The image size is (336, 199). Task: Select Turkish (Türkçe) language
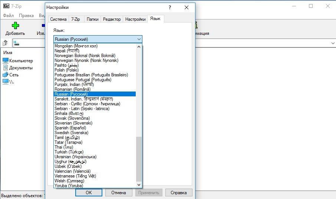(95, 152)
